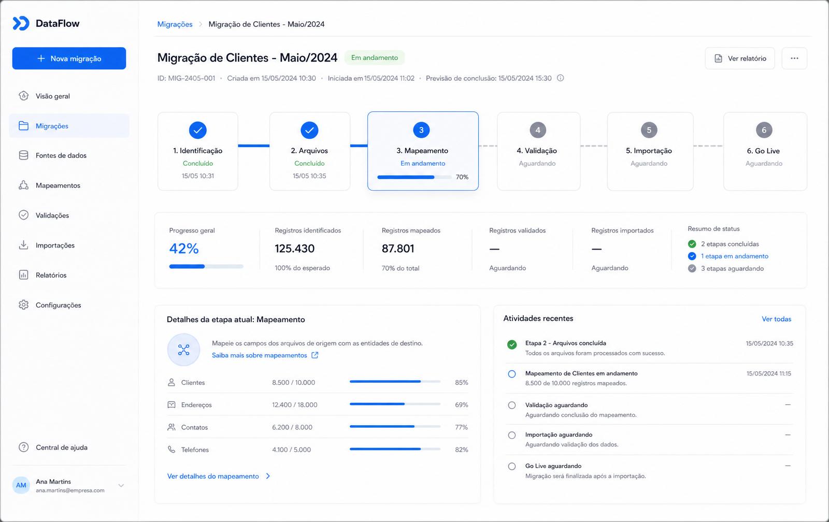Click the Clientes 85% progress bar

pos(395,382)
